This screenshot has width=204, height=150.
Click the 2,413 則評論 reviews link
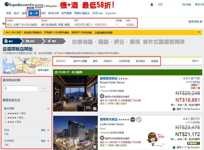193,122
